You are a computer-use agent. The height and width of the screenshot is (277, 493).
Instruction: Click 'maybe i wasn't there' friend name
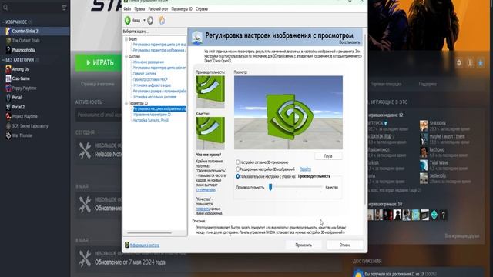point(447,136)
